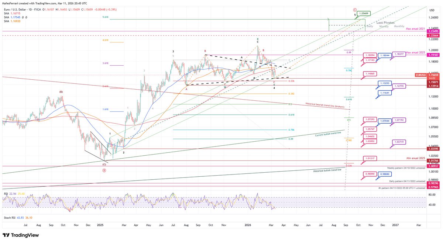443x242 pixels.
Task: Select the 4.618 Fibonacci extension label
Action: click(x=105, y=39)
